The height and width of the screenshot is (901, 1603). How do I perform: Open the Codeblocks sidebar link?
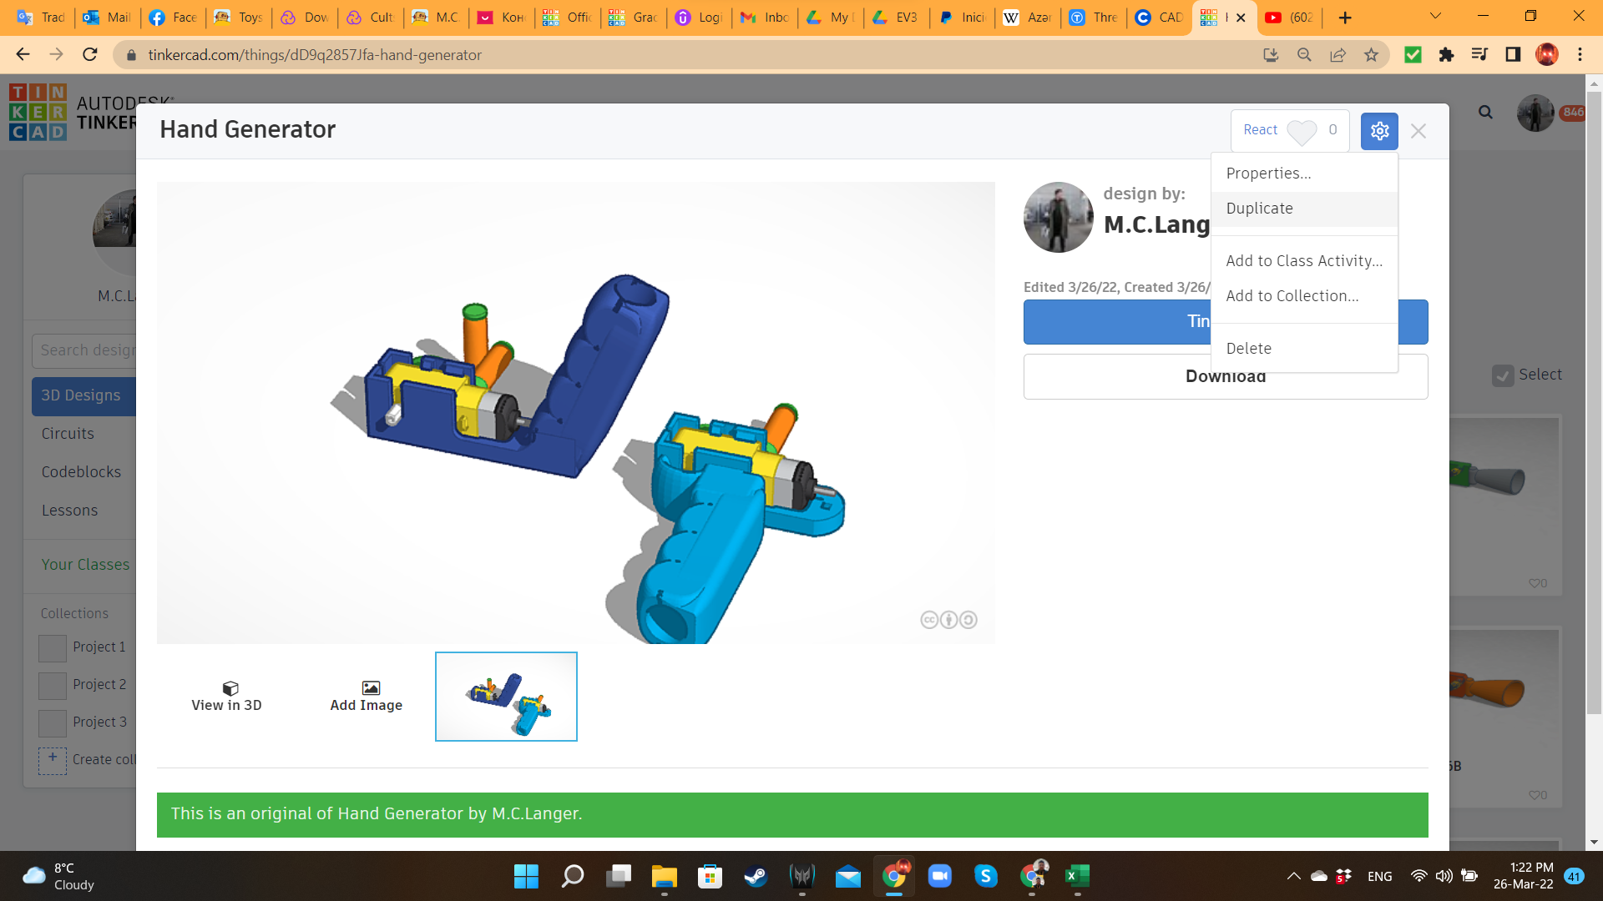pos(81,472)
